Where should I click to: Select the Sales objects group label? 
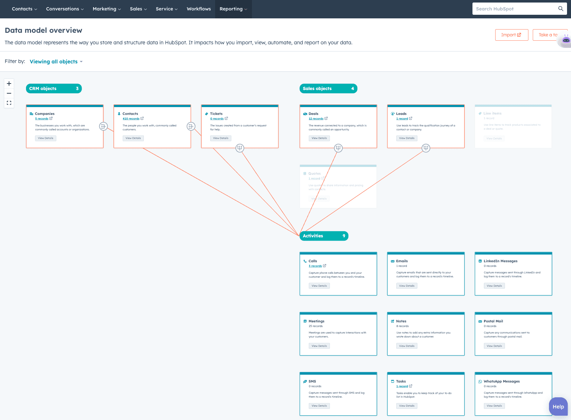pyautogui.click(x=328, y=89)
